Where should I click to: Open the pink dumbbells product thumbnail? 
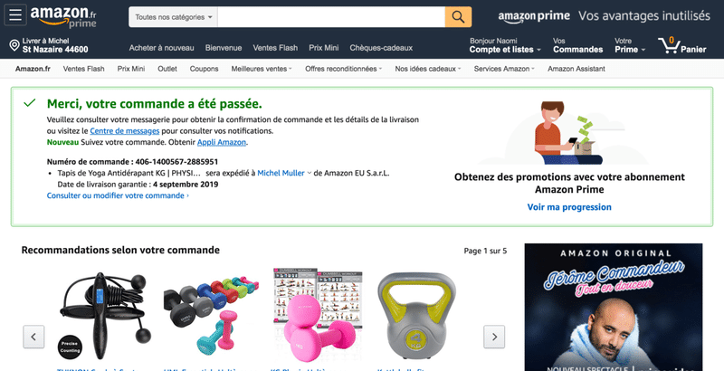[318, 314]
